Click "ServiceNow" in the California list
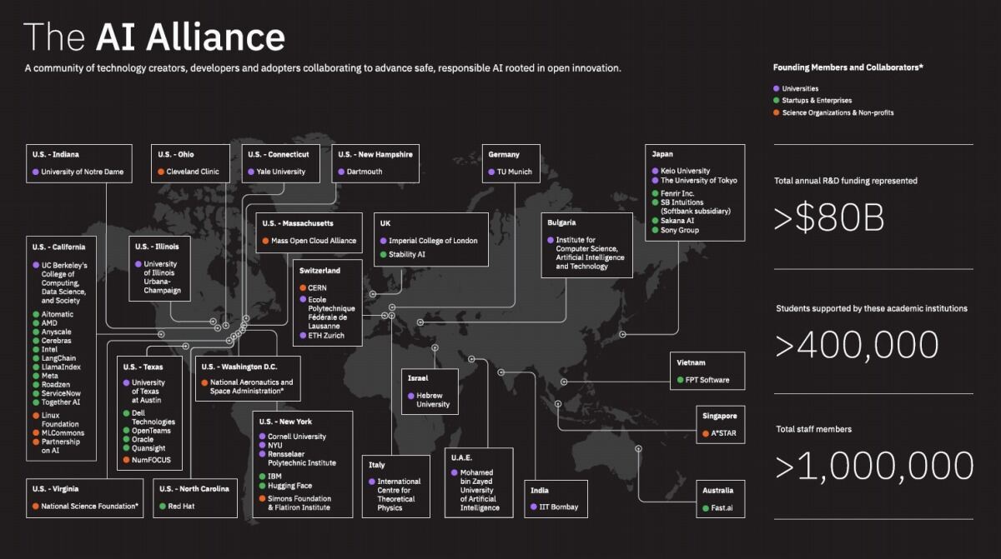This screenshot has height=559, width=1001. [62, 393]
